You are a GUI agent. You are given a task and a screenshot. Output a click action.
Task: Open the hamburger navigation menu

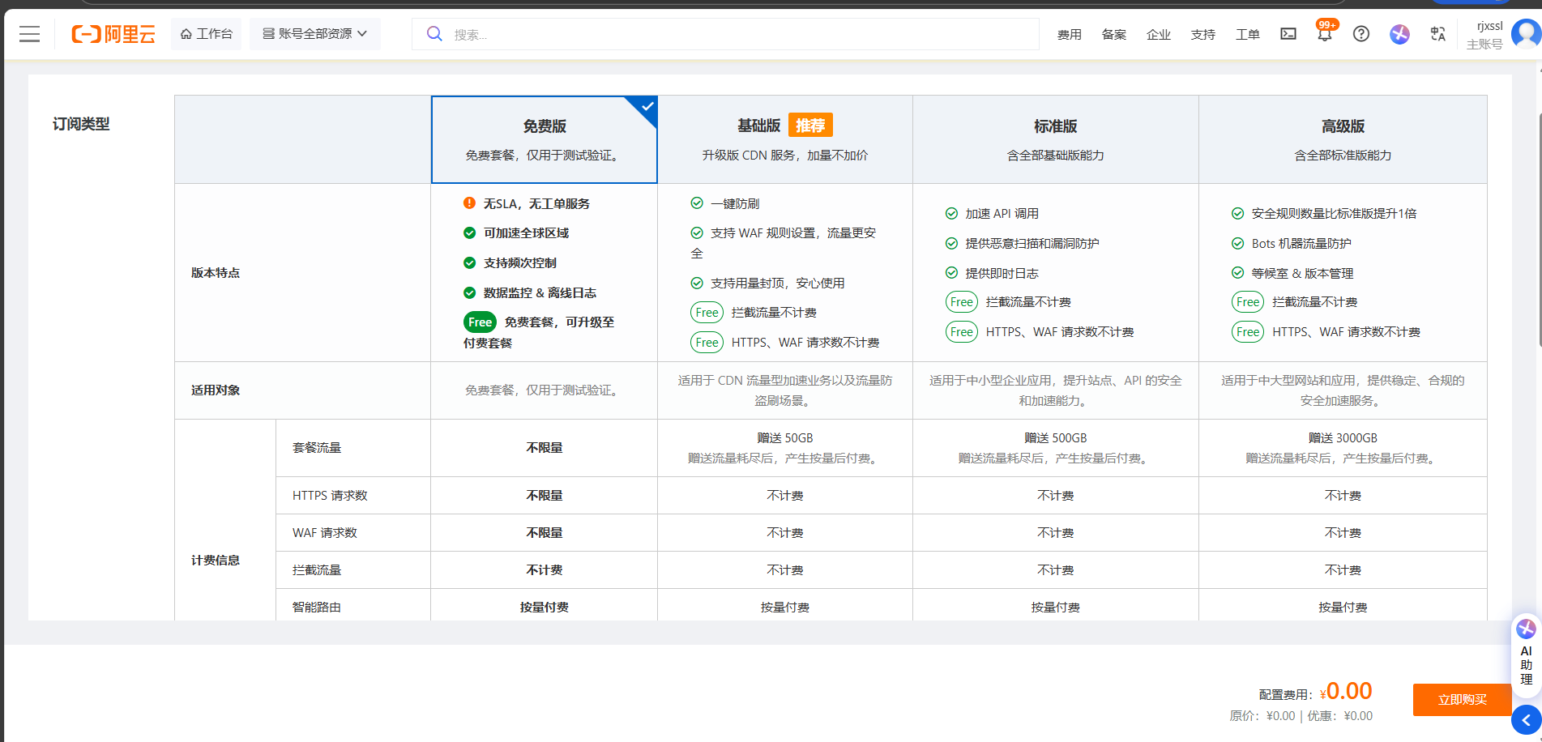[30, 34]
